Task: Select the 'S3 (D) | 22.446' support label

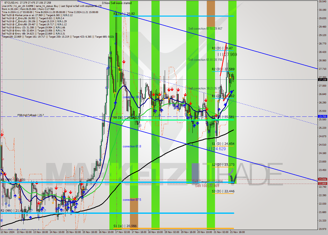Action: (223, 191)
